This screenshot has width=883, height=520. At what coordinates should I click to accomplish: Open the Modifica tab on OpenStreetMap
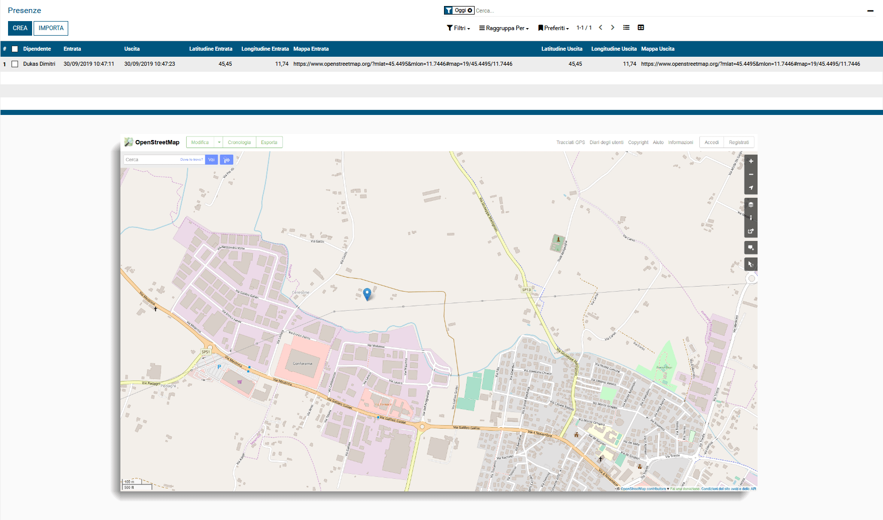200,143
